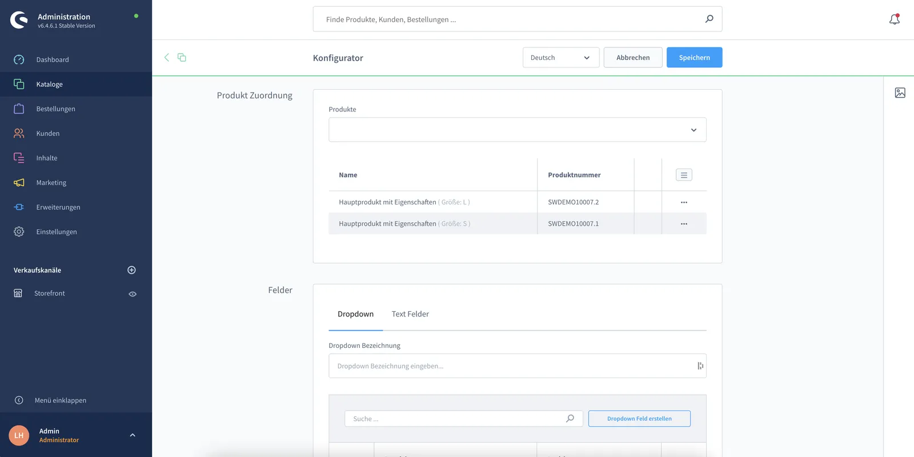Click the duplicate copy icon next to back arrow
Screen dimensions: 914x457
[x=182, y=57]
